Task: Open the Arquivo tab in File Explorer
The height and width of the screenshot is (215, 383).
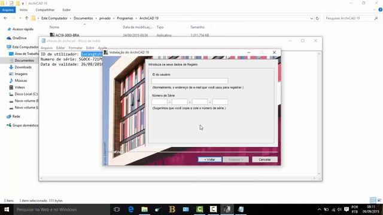Action: [8, 10]
